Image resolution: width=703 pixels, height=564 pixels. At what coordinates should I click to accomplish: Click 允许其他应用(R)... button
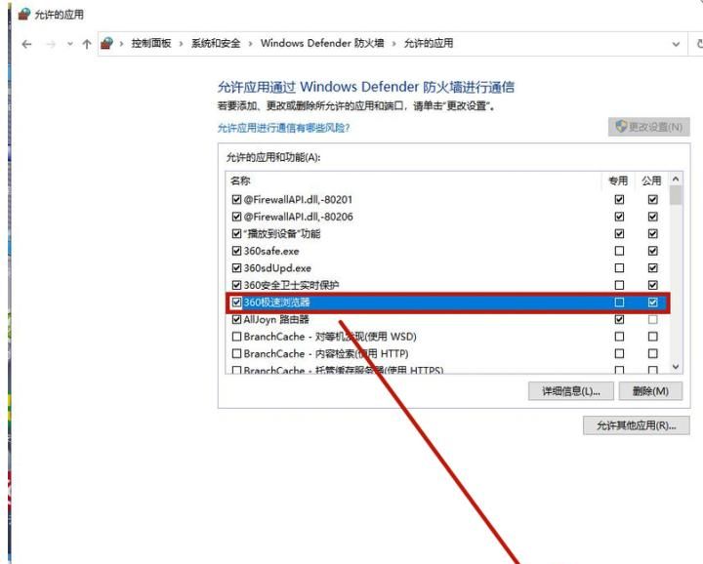637,425
